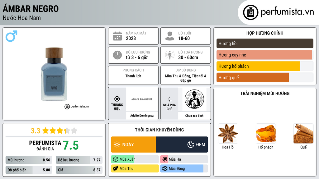Click the snowflake icon beside Mùa Đông
Viewport: 319px width, 179px height.
pyautogui.click(x=165, y=168)
